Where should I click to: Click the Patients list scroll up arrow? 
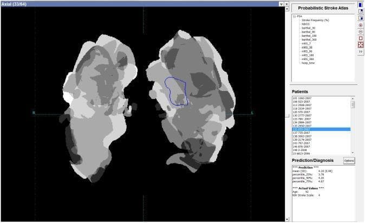click(x=353, y=99)
